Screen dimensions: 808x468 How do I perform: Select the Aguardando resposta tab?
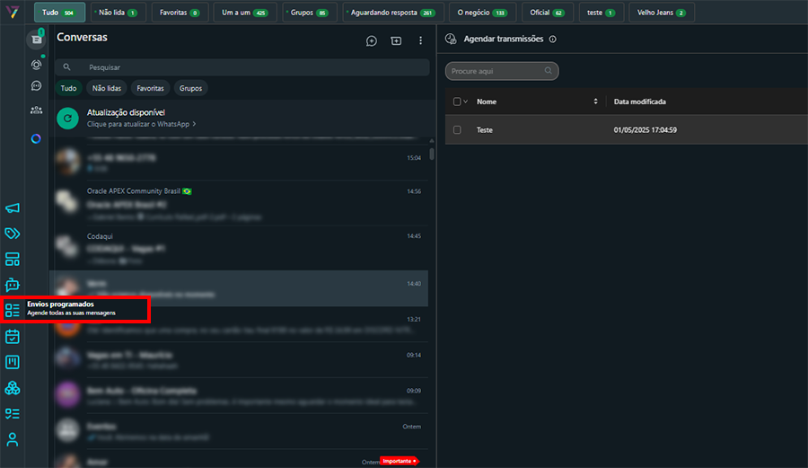391,13
